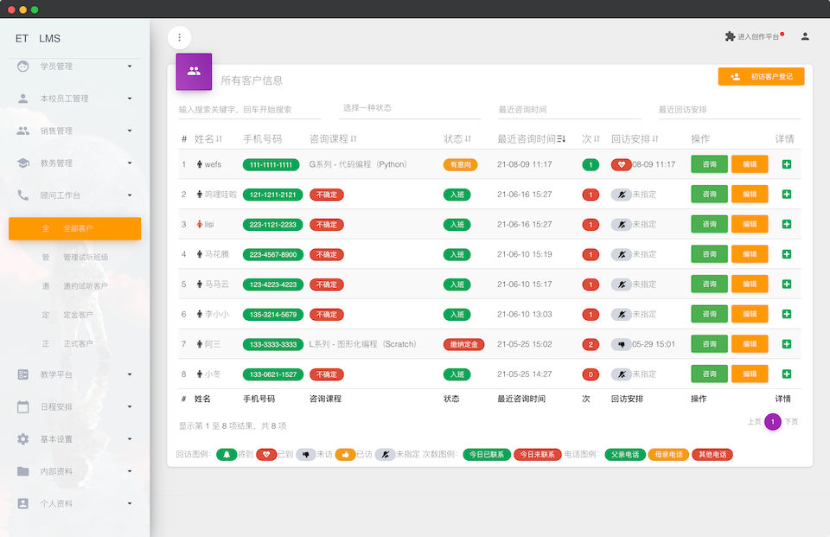Click the 初访客户登记 button
Screen dimensions: 830x537
pyautogui.click(x=761, y=77)
